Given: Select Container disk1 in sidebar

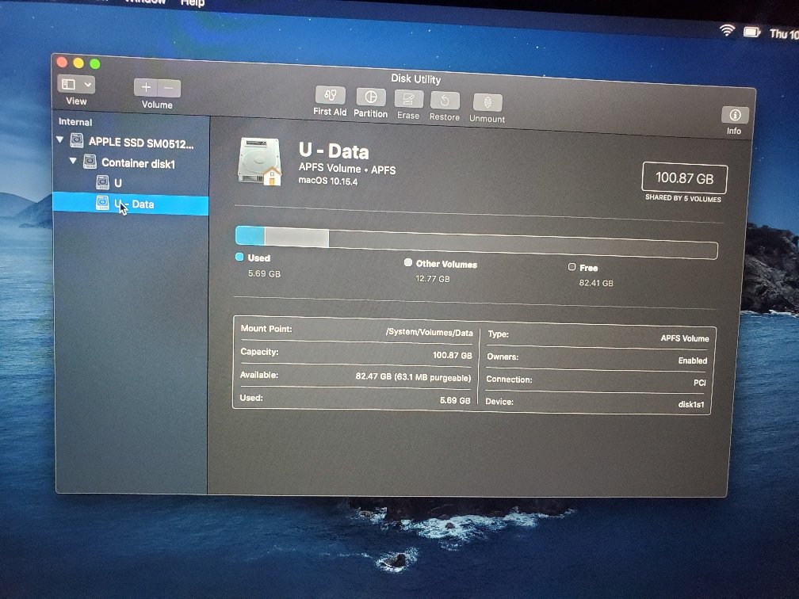Looking at the screenshot, I should tap(138, 163).
